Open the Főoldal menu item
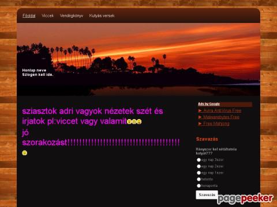 (29, 16)
